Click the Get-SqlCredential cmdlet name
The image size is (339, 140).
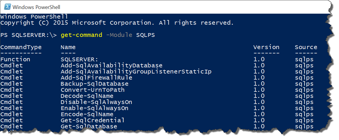(x=93, y=120)
